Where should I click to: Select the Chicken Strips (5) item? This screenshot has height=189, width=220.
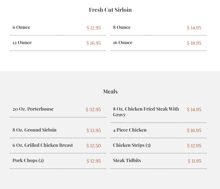point(132,145)
